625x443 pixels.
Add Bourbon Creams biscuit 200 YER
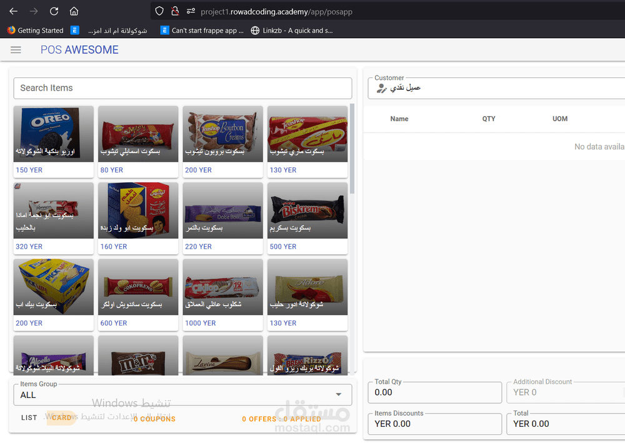click(x=223, y=141)
